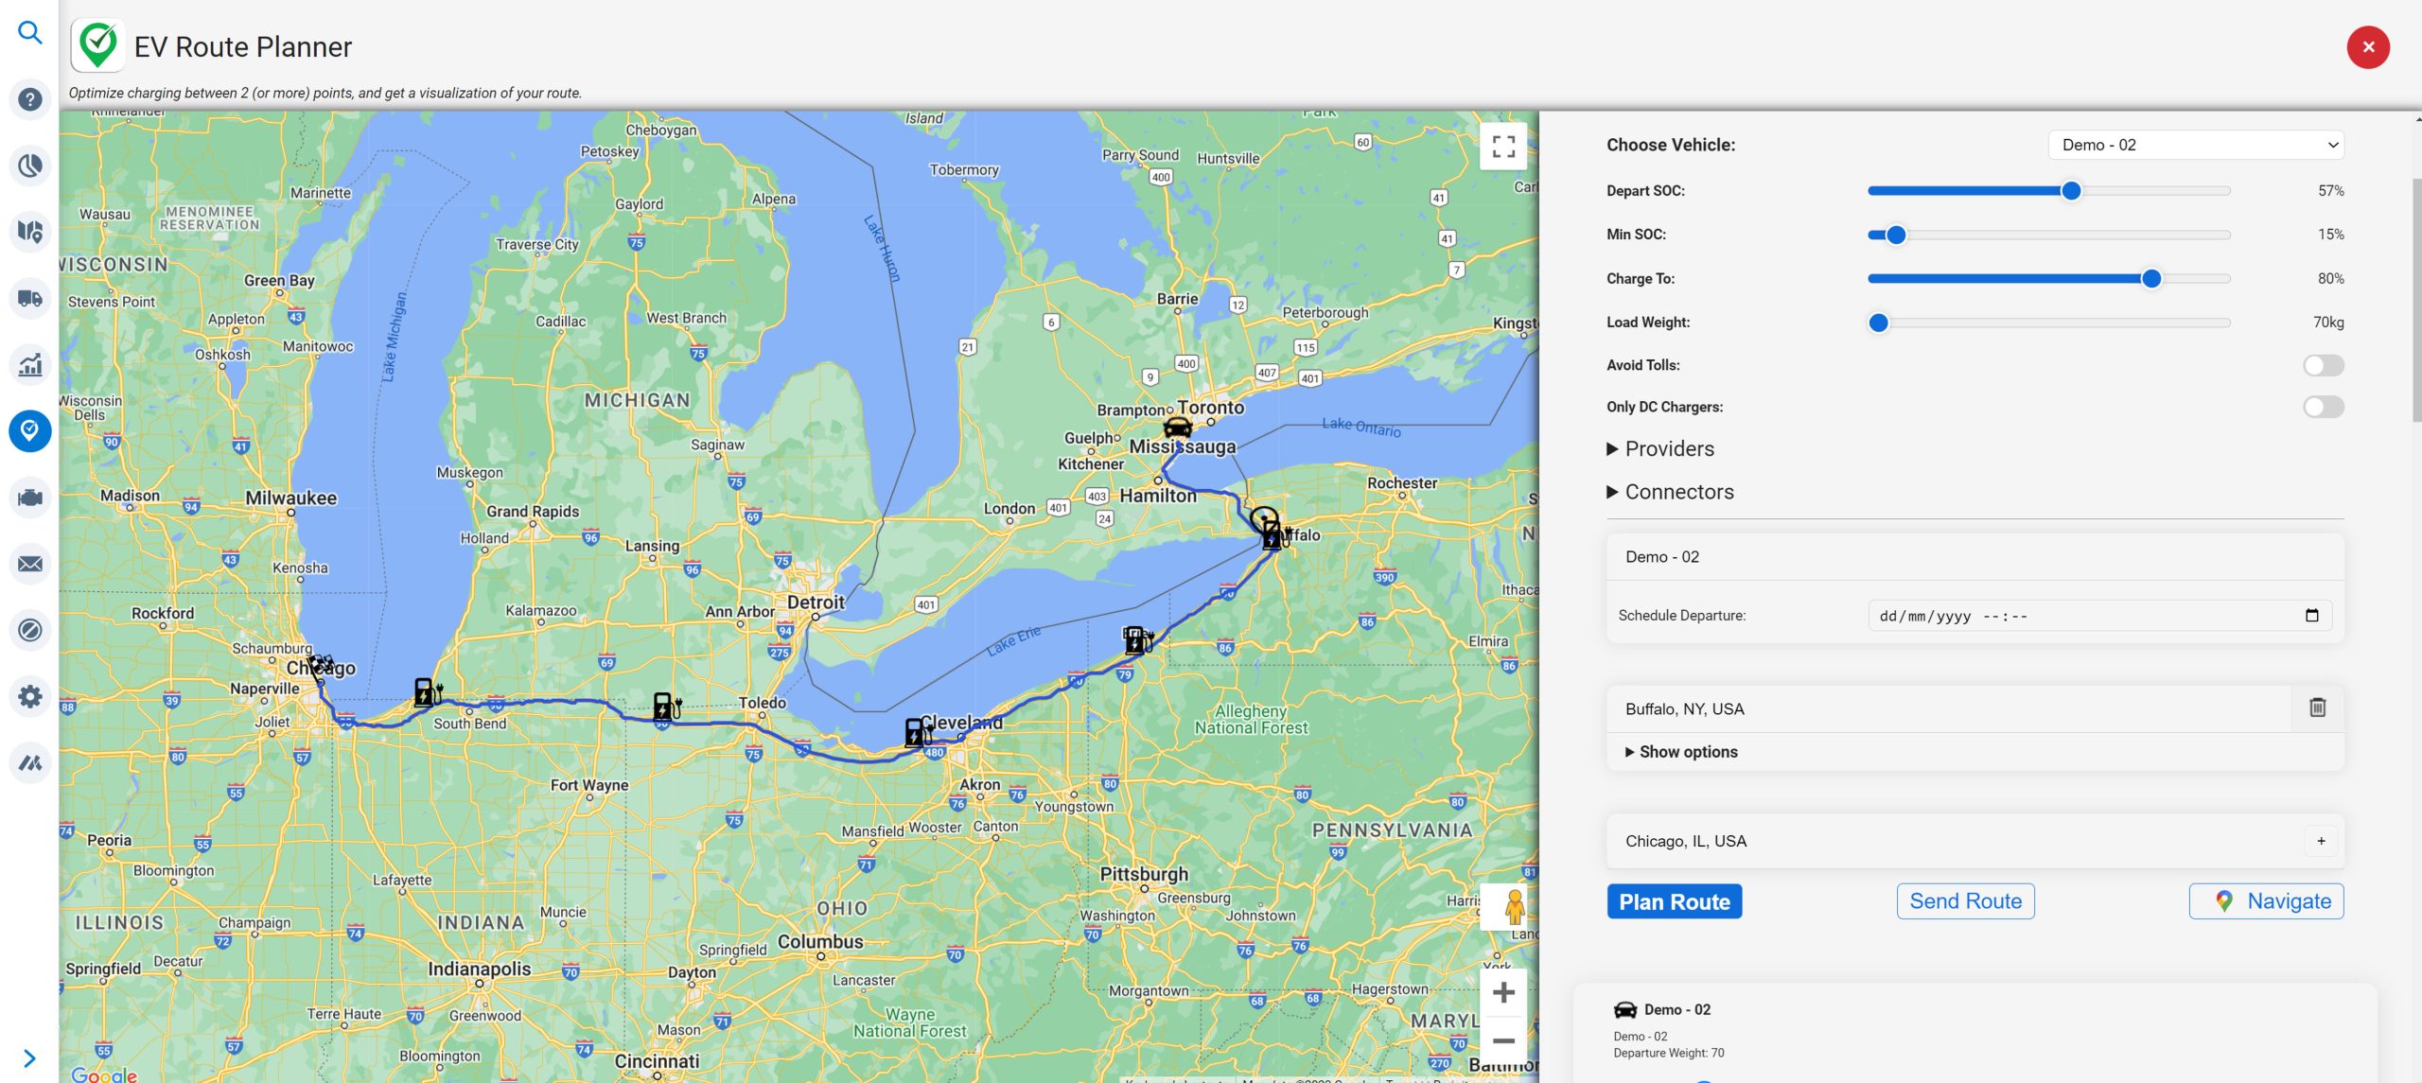Click the car marker near Toronto
This screenshot has width=2422, height=1083.
point(1177,427)
